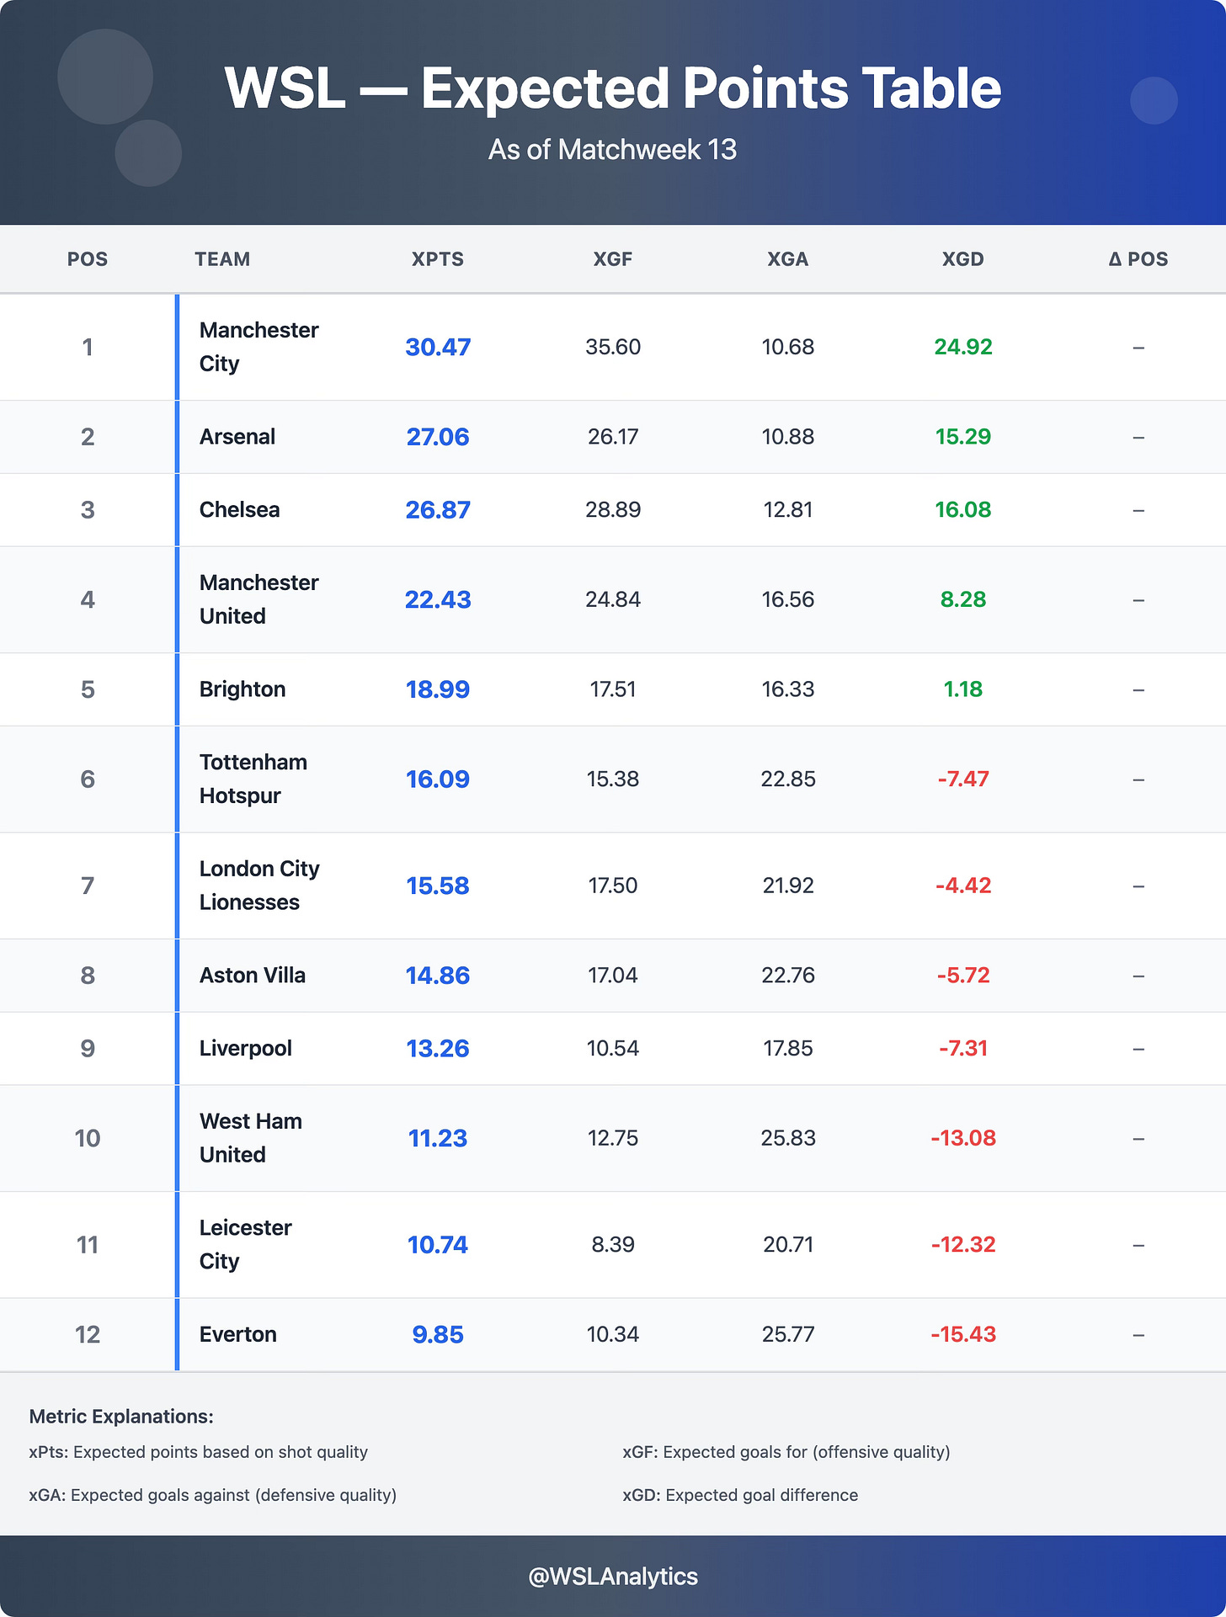Viewport: 1226px width, 1617px height.
Task: Click the xGF value 10.54
Action: (613, 1049)
